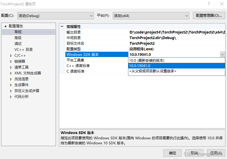Choose 10.0 (最新安装的版本) from the list
The height and width of the screenshot is (159, 227).
[177, 61]
